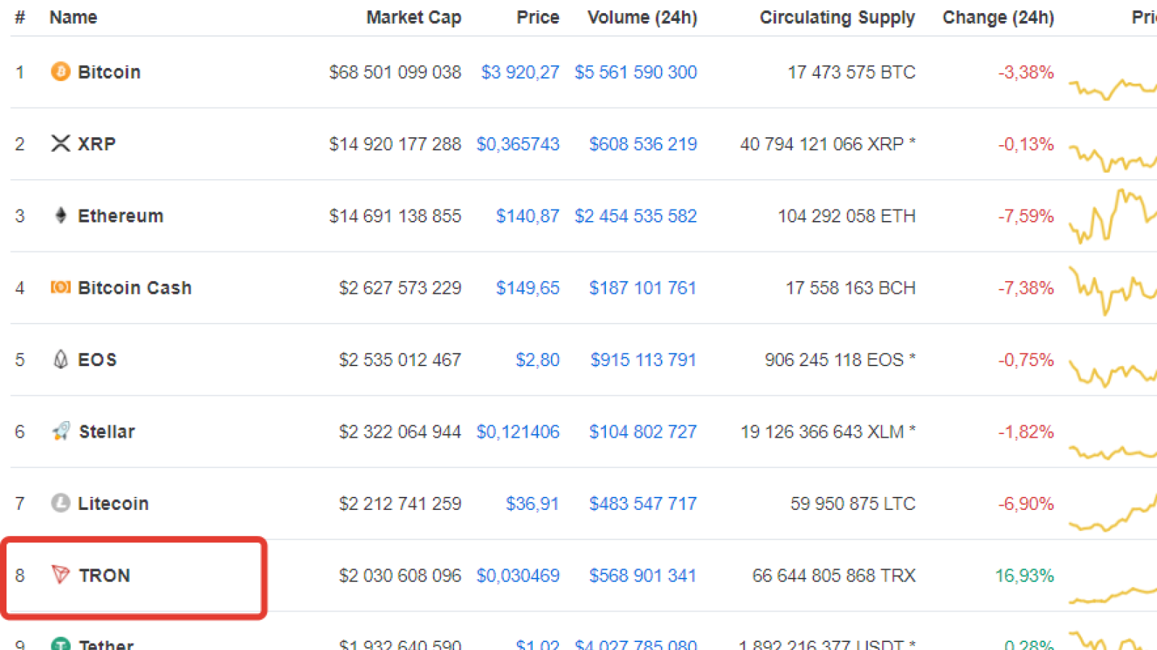The height and width of the screenshot is (650, 1157).
Task: Click XRP volume $608 536 219
Action: point(644,144)
